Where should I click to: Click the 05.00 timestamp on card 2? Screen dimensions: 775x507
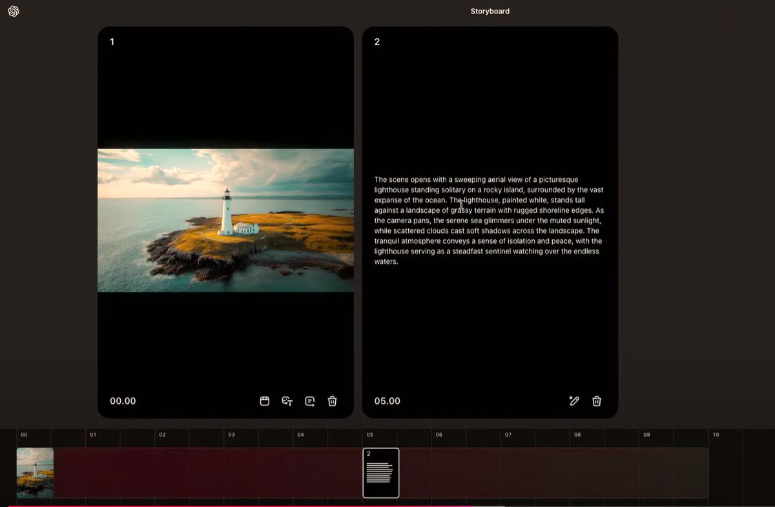387,401
